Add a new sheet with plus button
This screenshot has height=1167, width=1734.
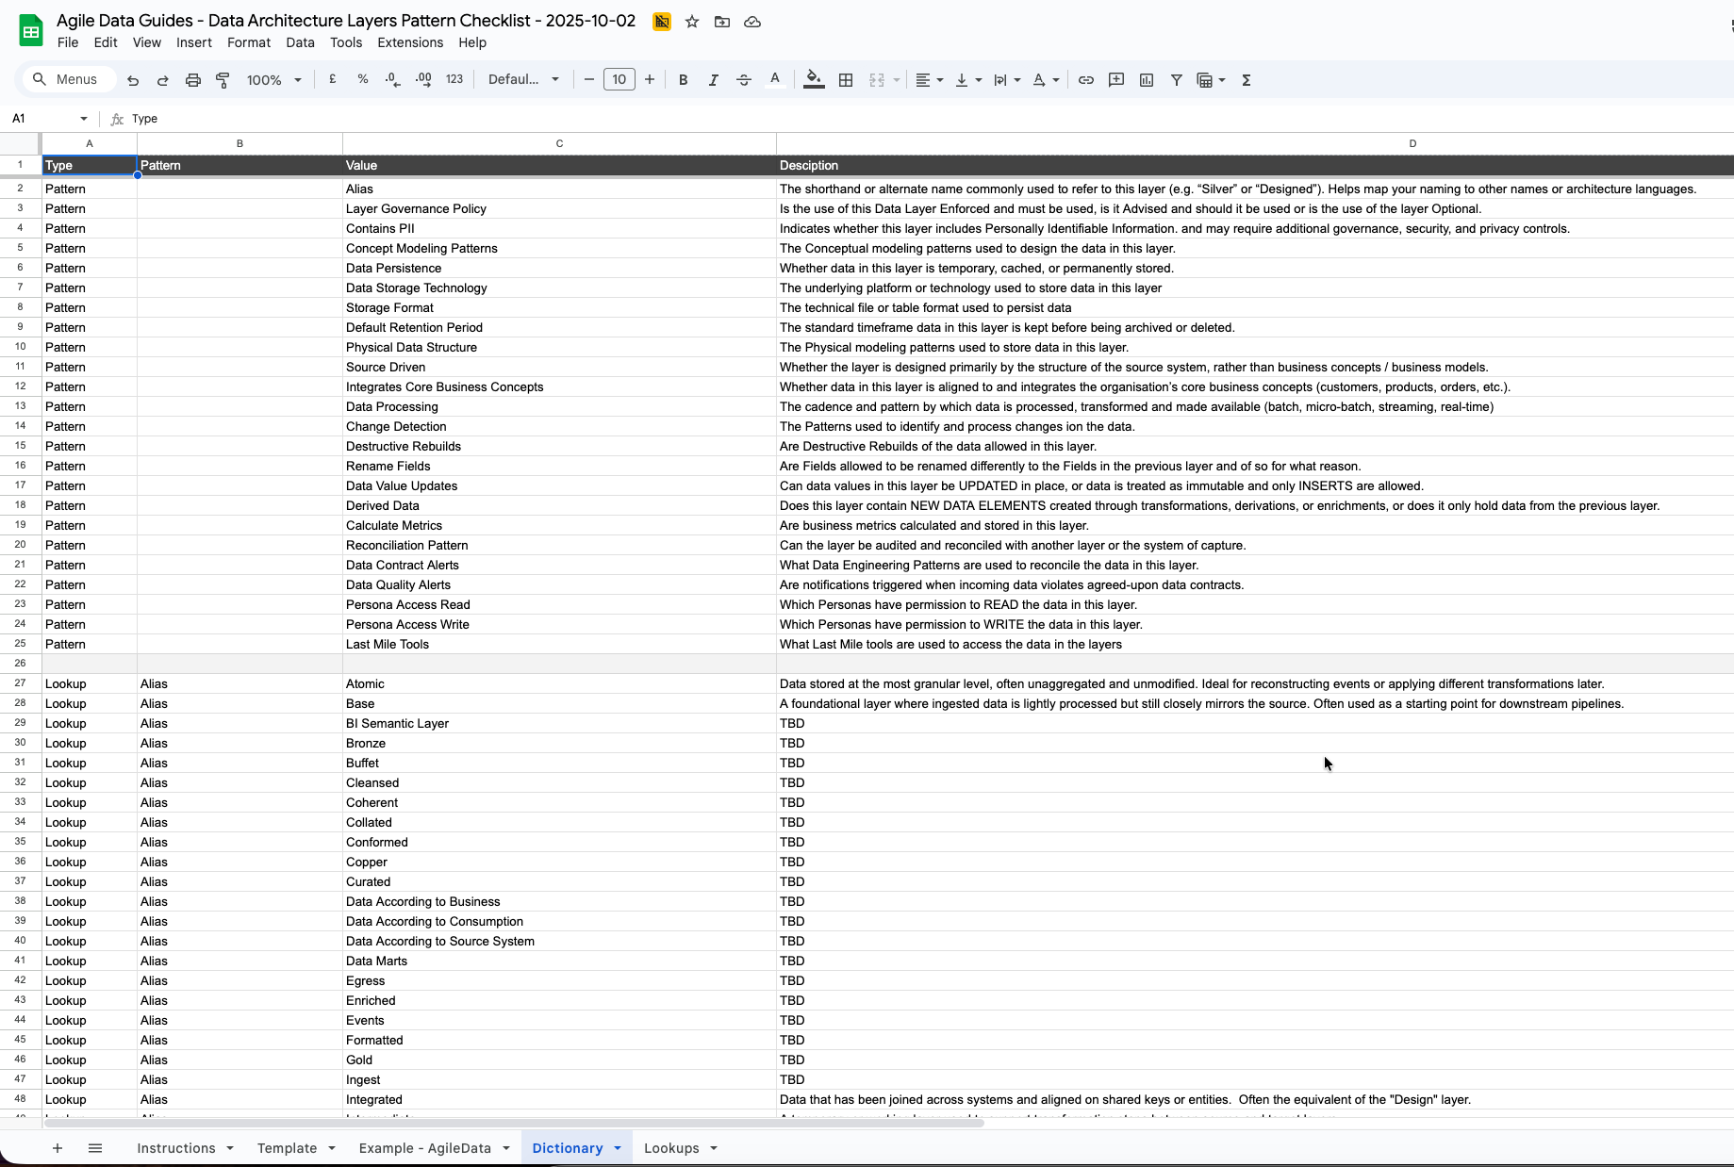coord(58,1147)
